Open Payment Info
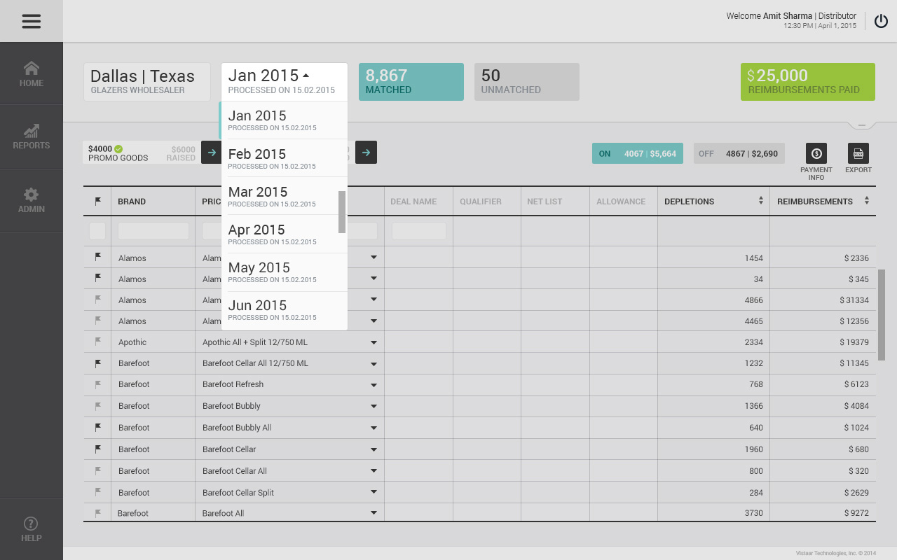 (x=816, y=154)
